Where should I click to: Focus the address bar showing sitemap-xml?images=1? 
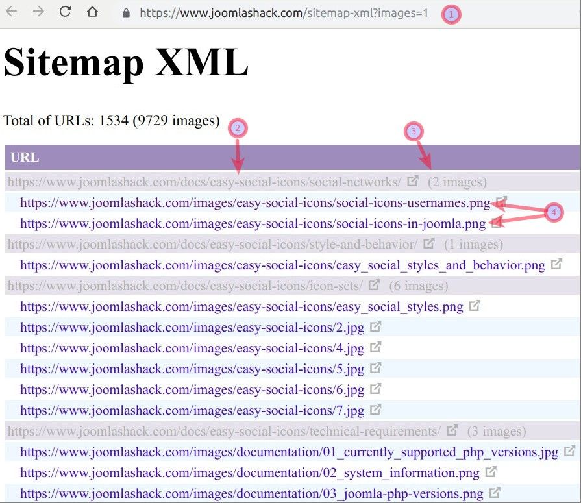pyautogui.click(x=284, y=14)
